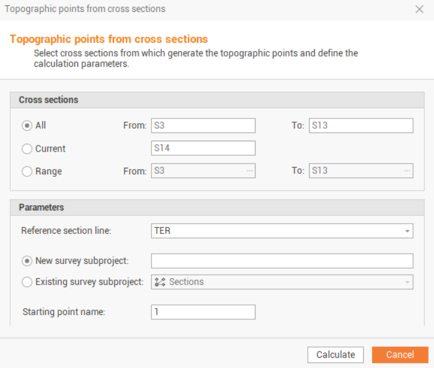Select the Current cross section option
The image size is (434, 368).
pyautogui.click(x=27, y=149)
